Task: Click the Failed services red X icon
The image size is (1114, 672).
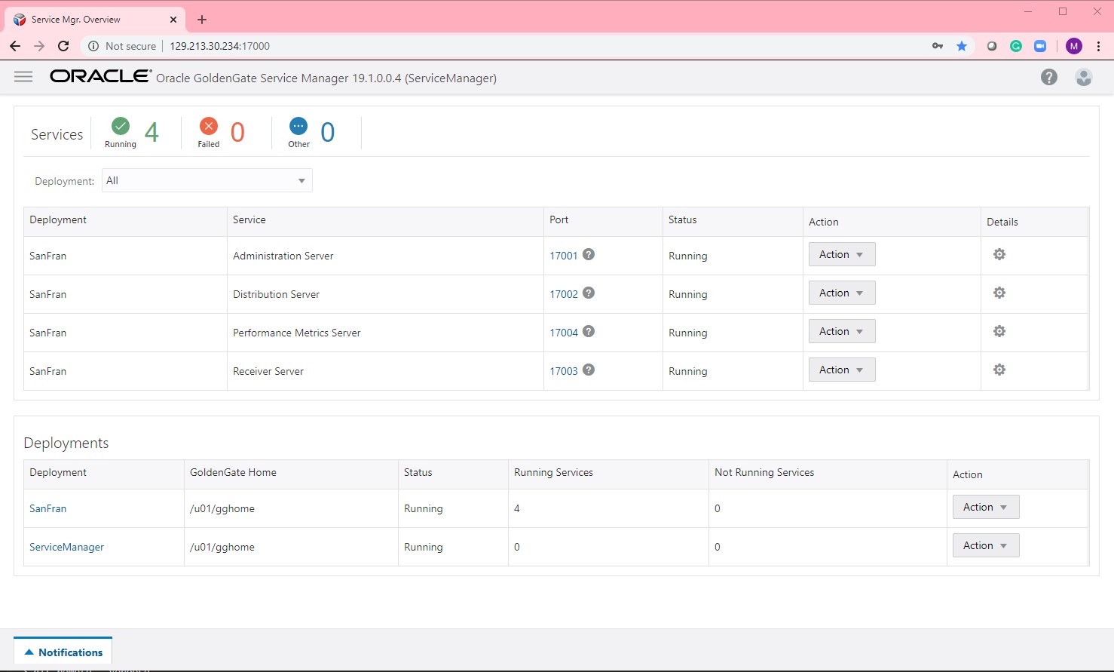Action: (x=209, y=126)
